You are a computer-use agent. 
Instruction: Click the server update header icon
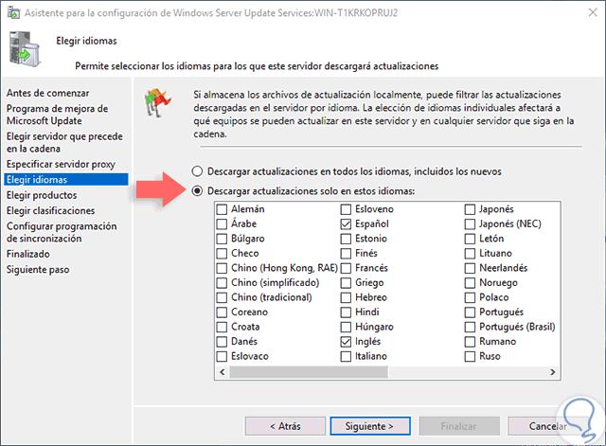pyautogui.click(x=25, y=49)
